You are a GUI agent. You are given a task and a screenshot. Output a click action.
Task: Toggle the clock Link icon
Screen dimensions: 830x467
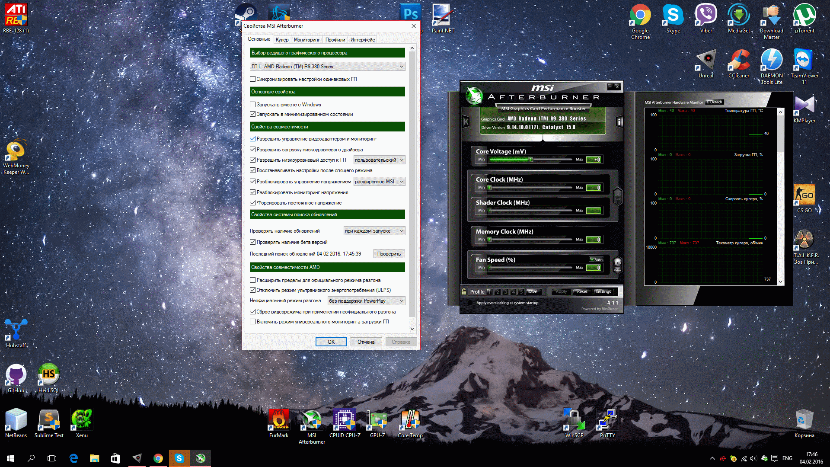617,196
